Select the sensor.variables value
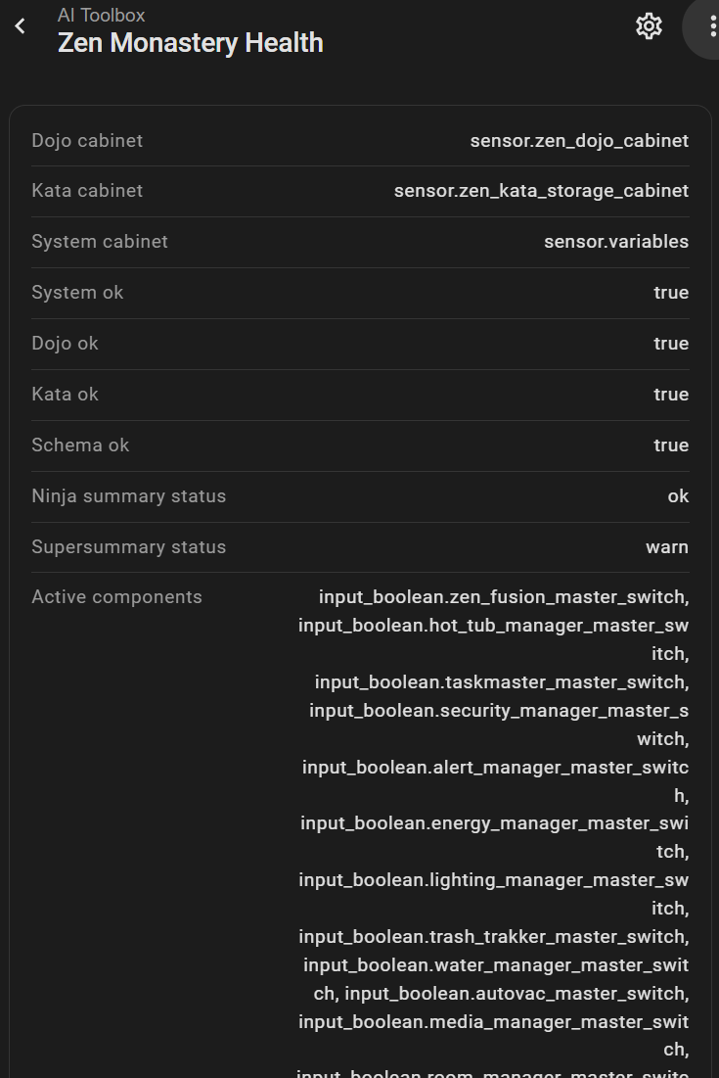Image resolution: width=719 pixels, height=1078 pixels. [616, 242]
